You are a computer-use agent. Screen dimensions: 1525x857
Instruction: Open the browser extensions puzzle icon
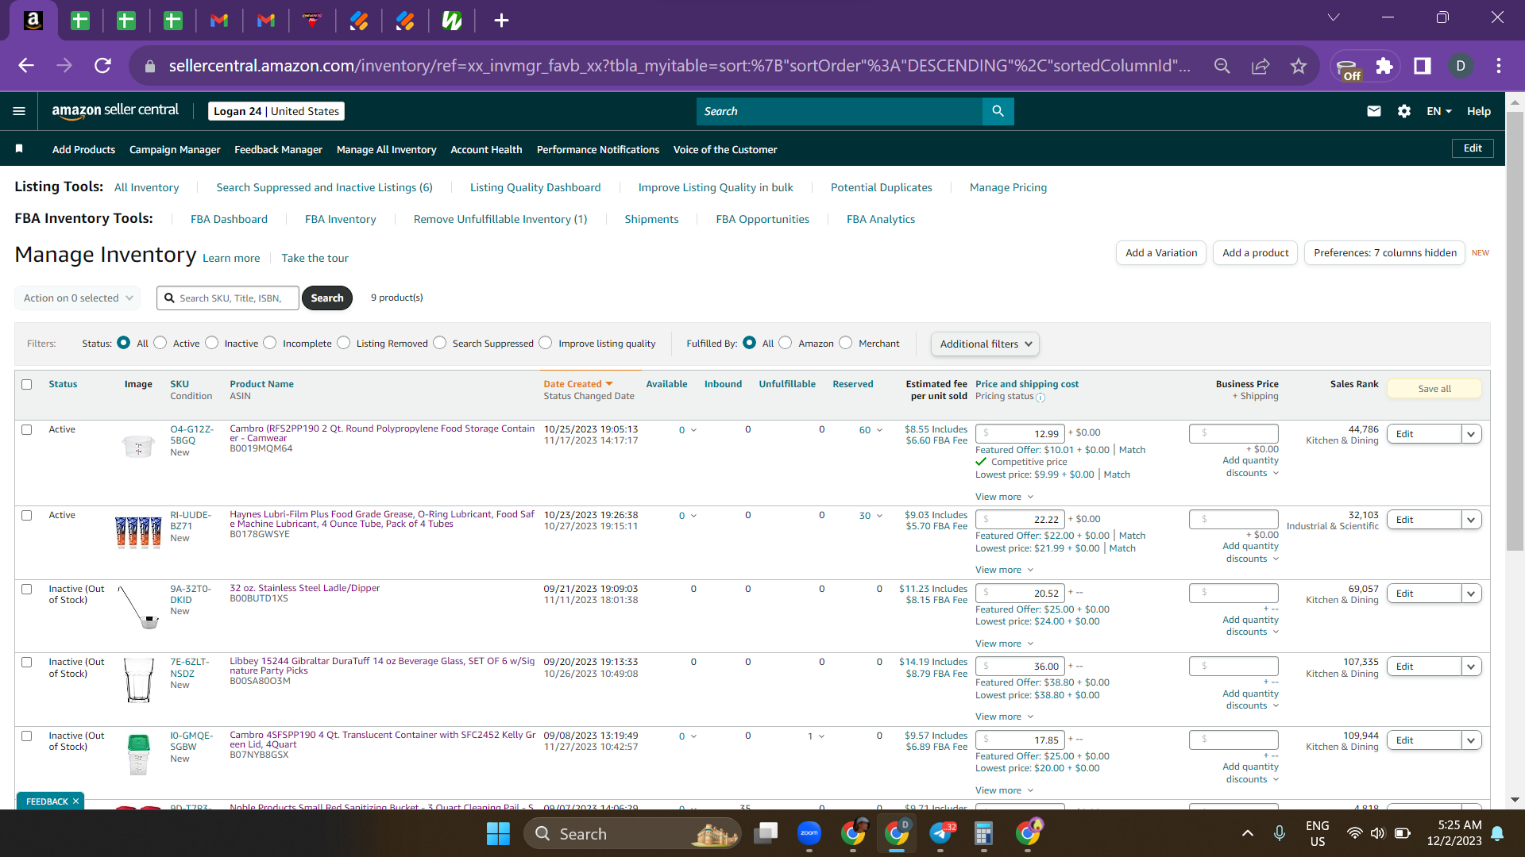(1384, 66)
